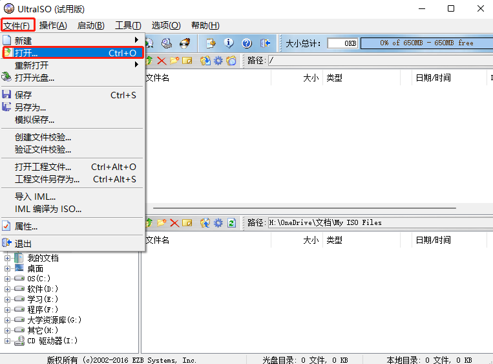
Task: Click the extract files icon in upper image toolbar
Action: click(205, 60)
